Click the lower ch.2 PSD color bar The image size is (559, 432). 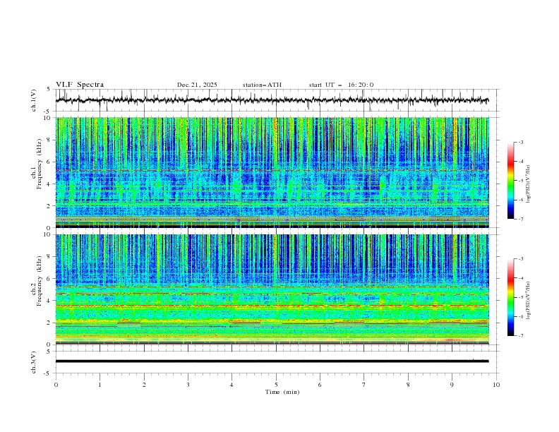click(510, 297)
